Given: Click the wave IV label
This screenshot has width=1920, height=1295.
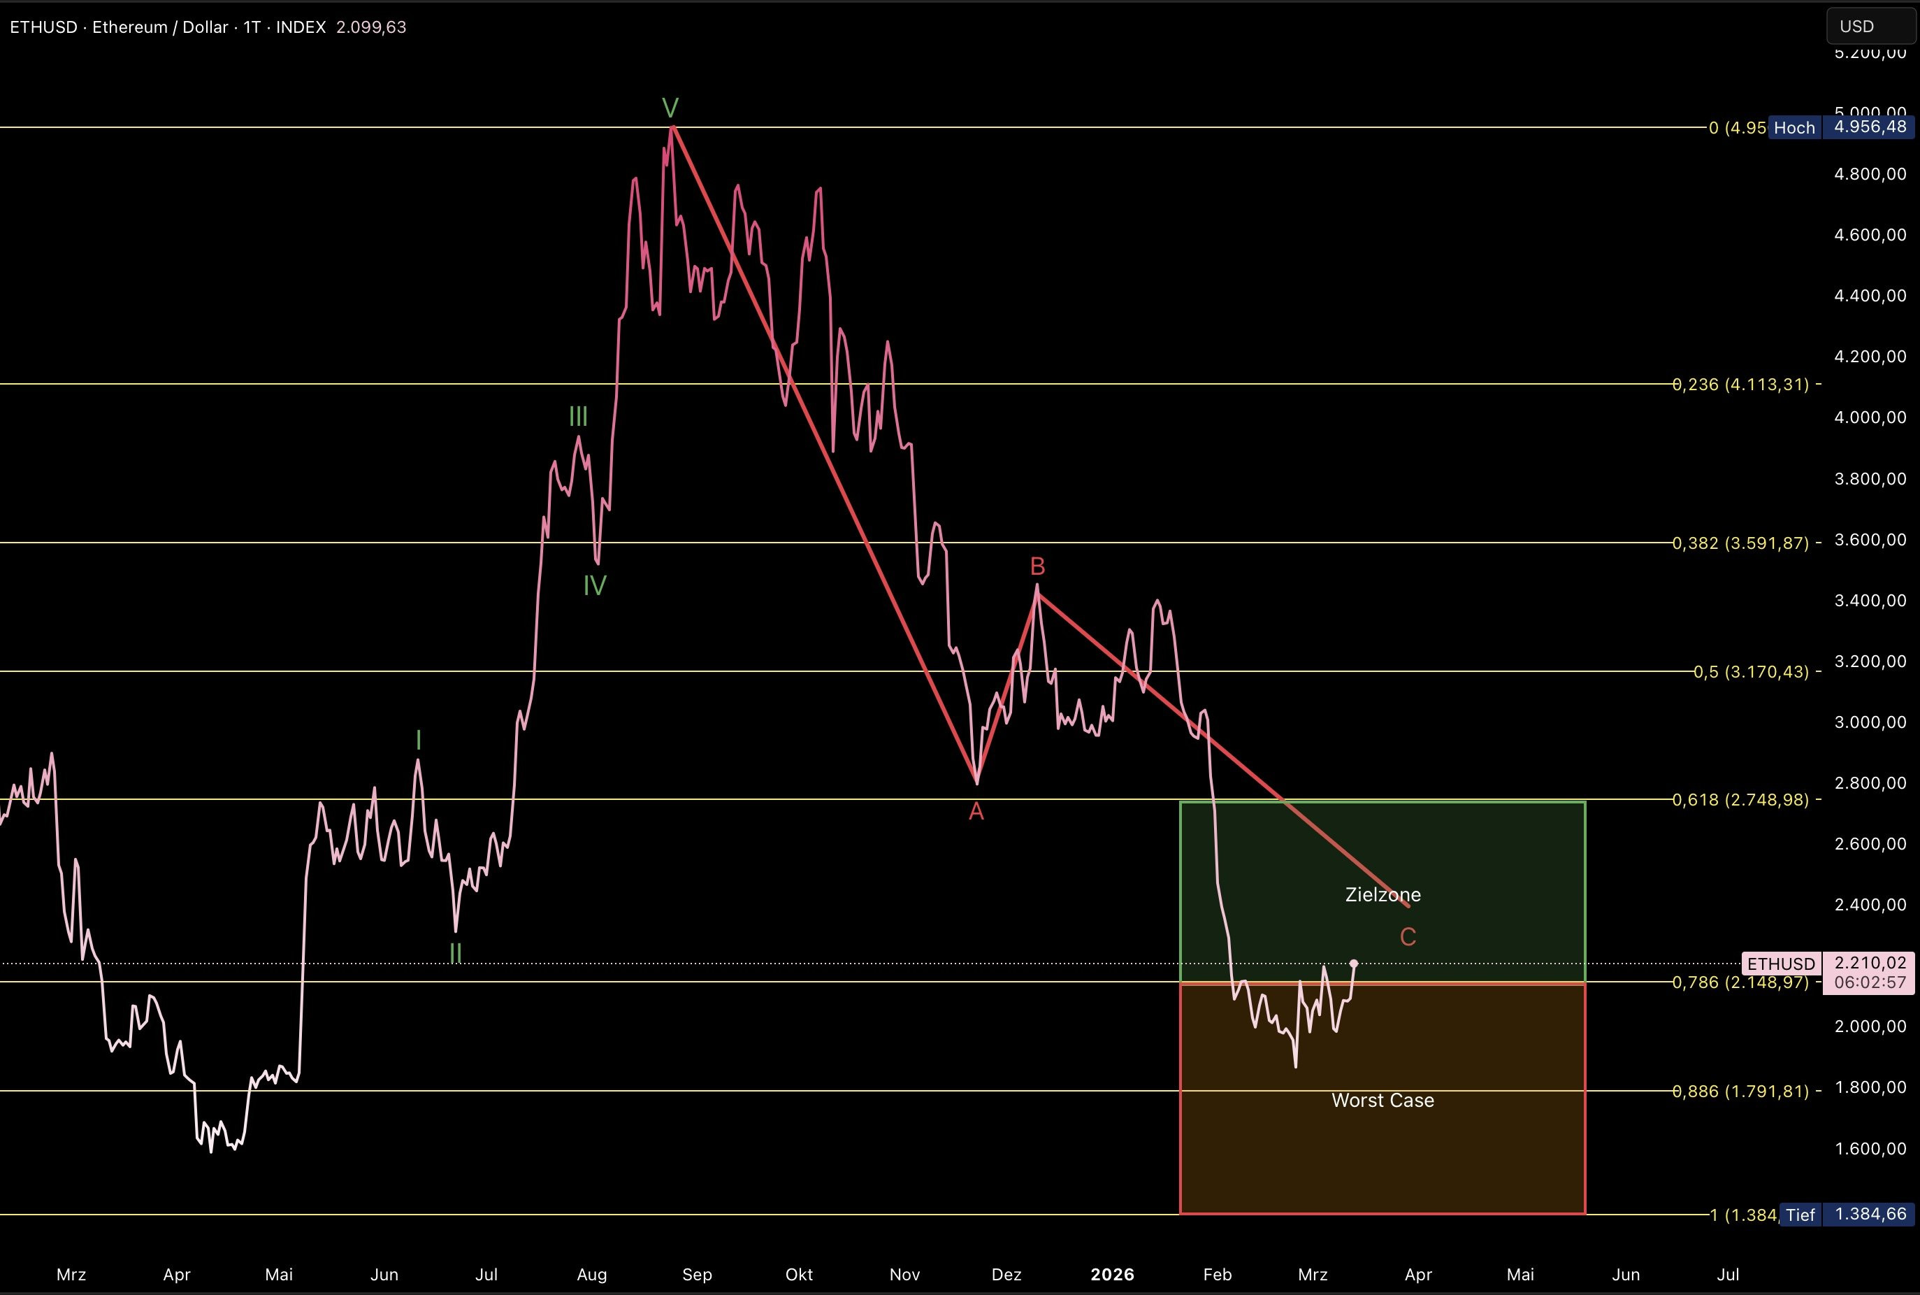Looking at the screenshot, I should [594, 585].
